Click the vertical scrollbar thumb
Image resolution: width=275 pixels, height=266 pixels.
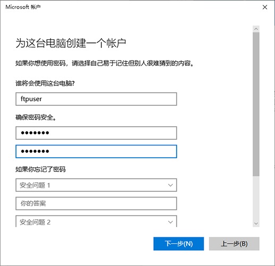(x=256, y=104)
